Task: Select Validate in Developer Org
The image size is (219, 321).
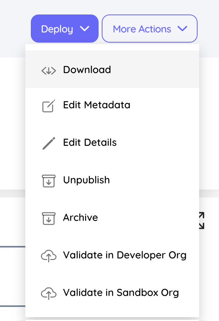Action: click(125, 255)
